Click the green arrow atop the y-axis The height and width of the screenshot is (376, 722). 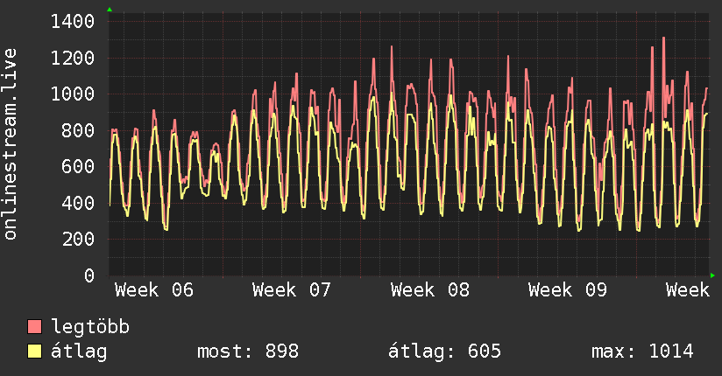point(110,10)
